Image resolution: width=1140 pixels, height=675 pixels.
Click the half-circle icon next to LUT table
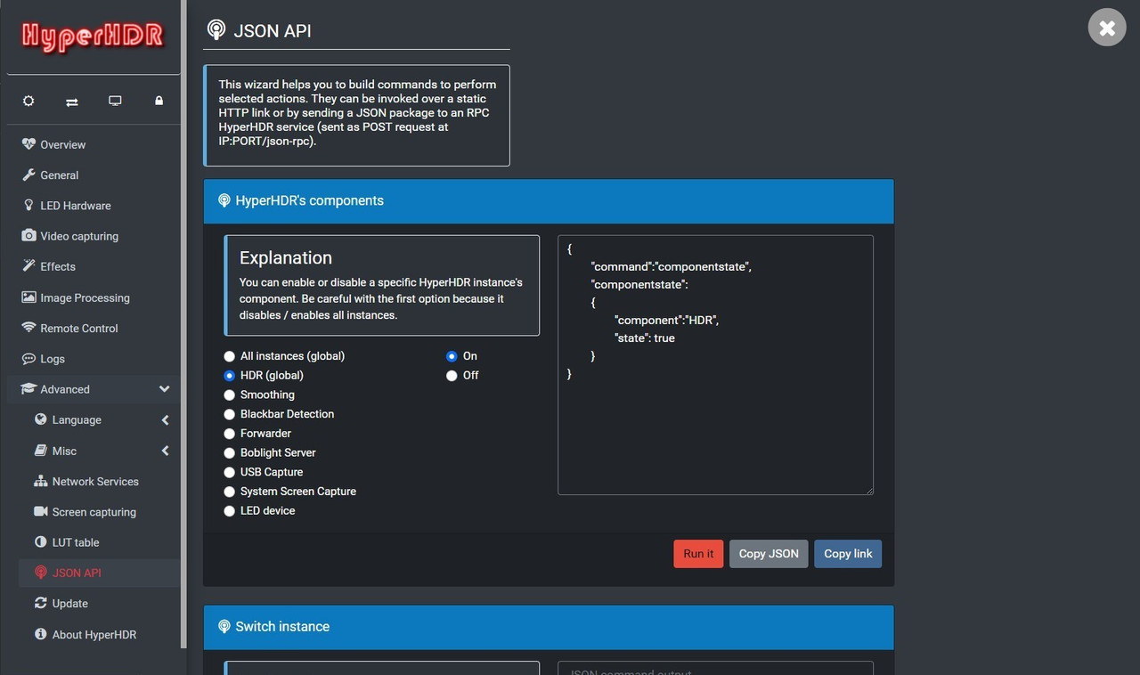pyautogui.click(x=40, y=542)
